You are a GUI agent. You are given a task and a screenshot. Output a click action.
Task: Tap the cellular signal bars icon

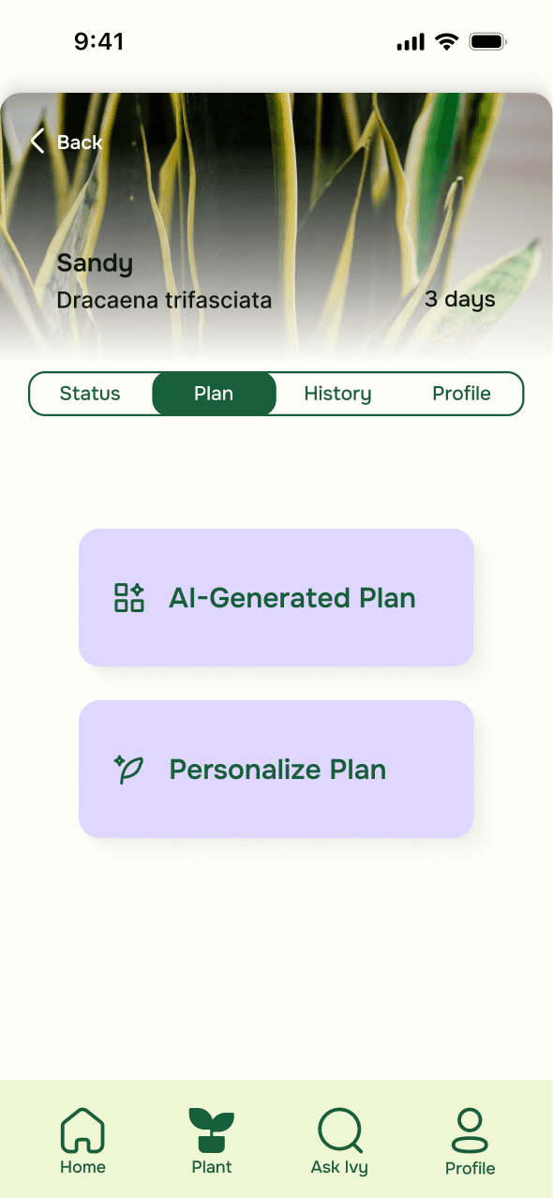(411, 42)
